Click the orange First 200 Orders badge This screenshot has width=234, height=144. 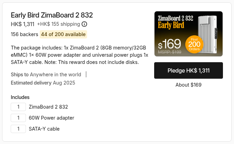pos(194,44)
